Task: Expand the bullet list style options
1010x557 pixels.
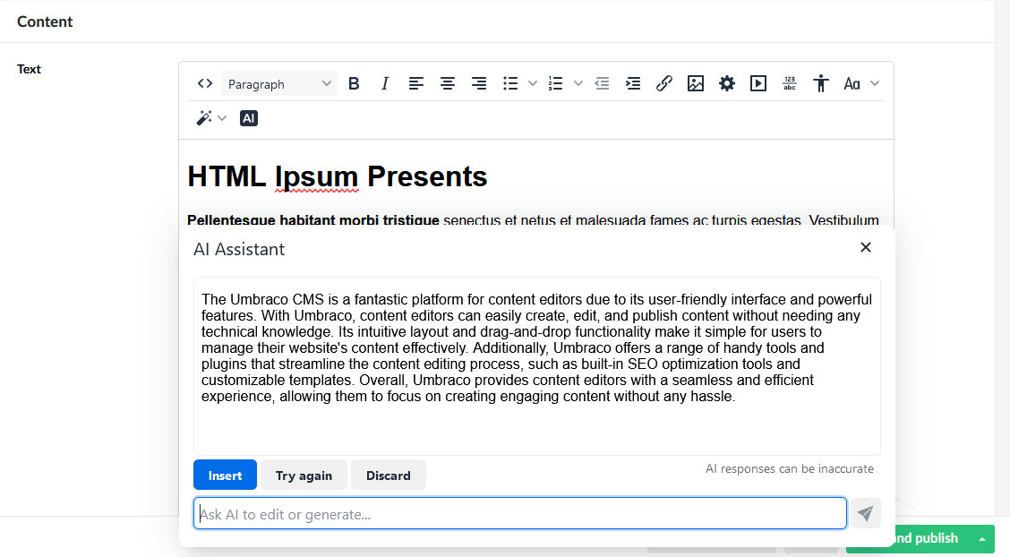Action: pyautogui.click(x=533, y=83)
